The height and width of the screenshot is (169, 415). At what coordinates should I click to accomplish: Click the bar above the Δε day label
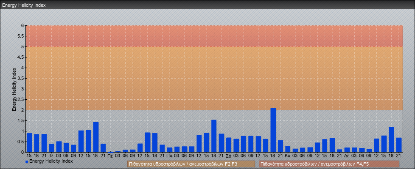click(x=347, y=150)
